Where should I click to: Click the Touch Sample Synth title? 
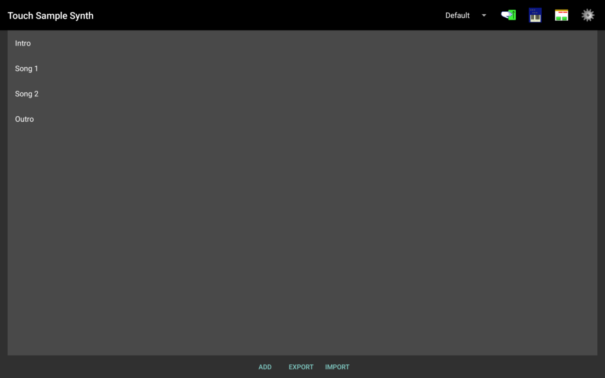click(51, 15)
